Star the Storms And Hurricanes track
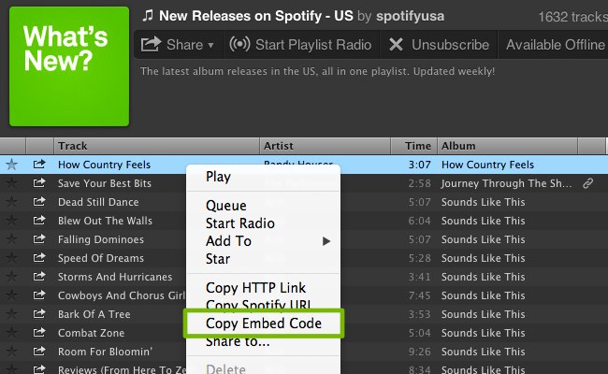Screen dimensions: 608x374 pyautogui.click(x=11, y=277)
